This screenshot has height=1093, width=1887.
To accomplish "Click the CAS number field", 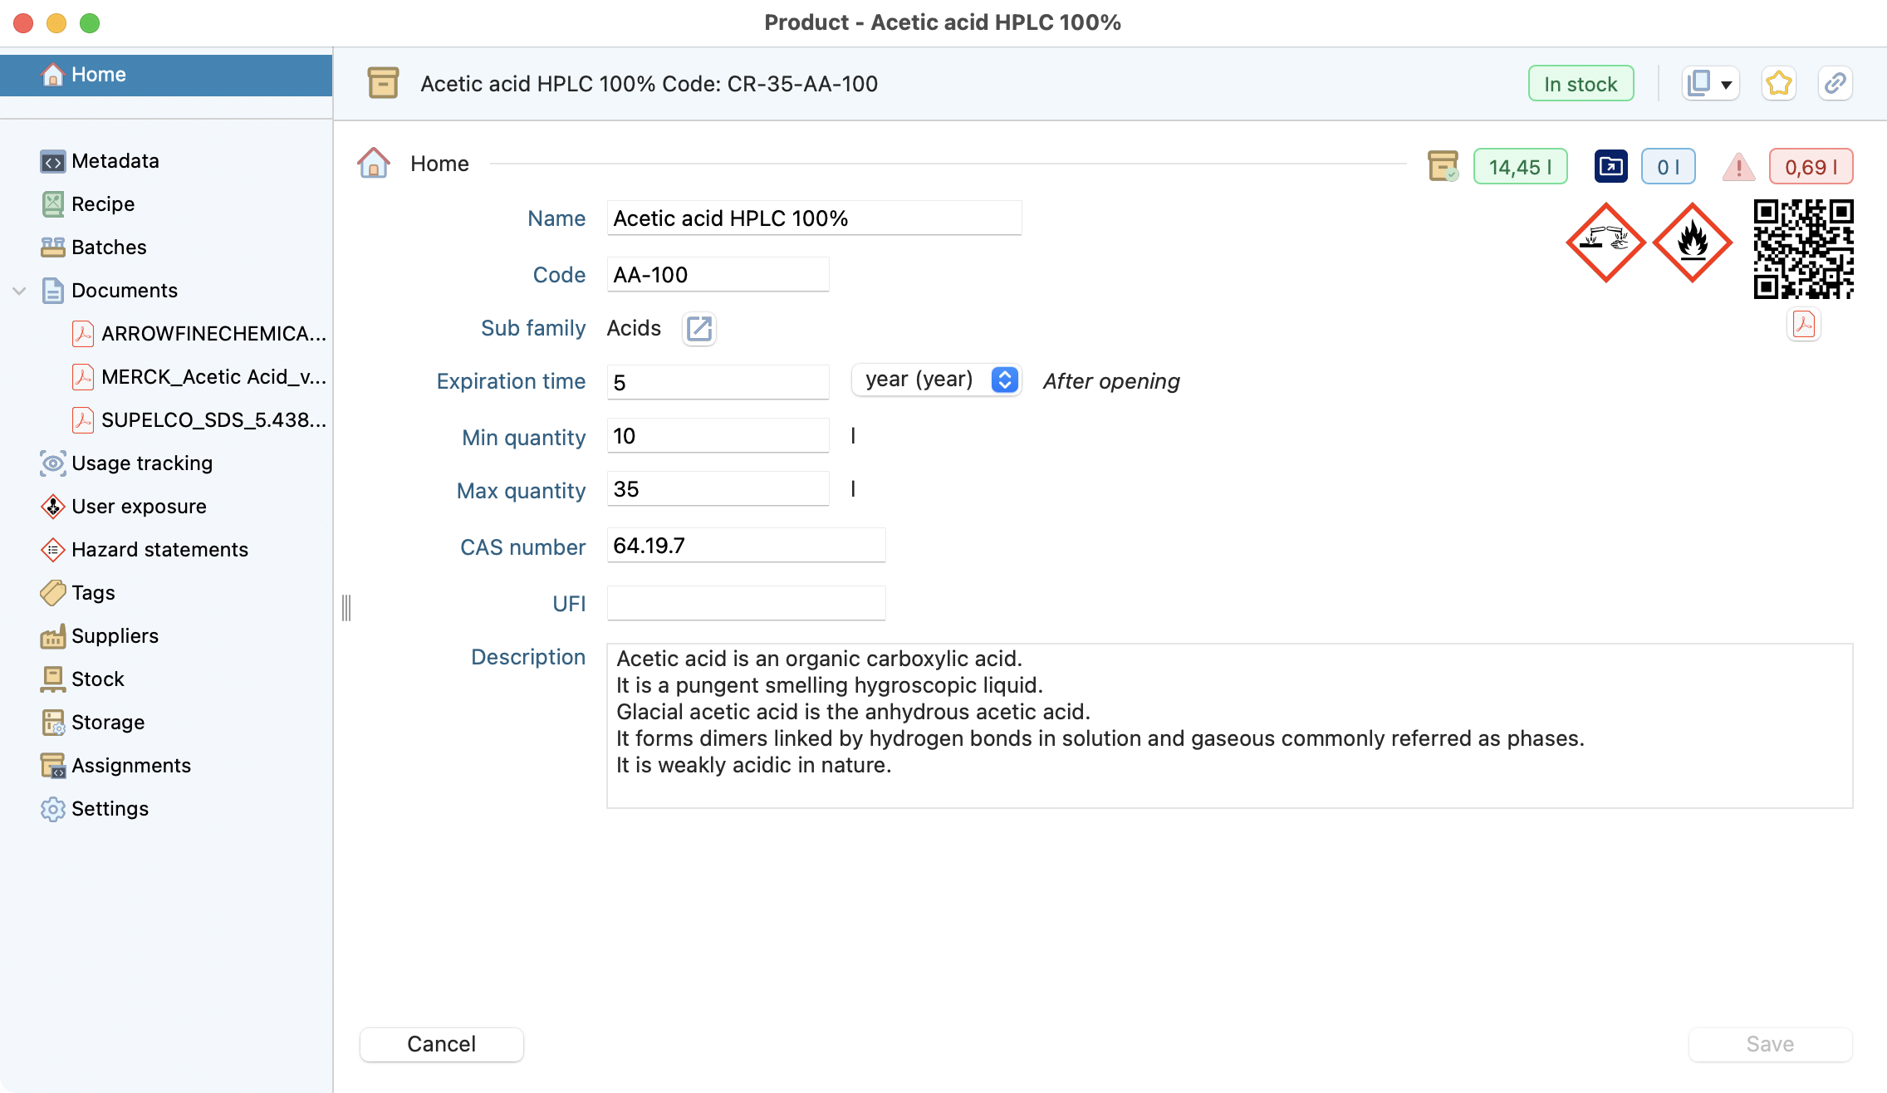I will pyautogui.click(x=745, y=546).
